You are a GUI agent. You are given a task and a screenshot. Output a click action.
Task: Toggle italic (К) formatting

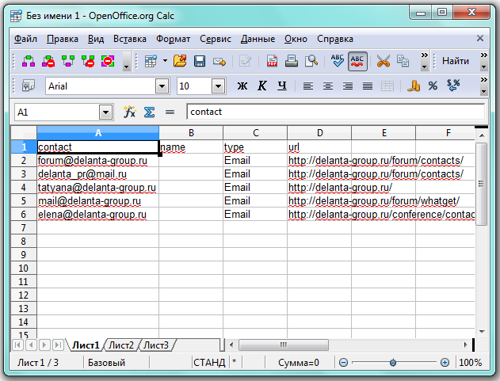tap(262, 86)
